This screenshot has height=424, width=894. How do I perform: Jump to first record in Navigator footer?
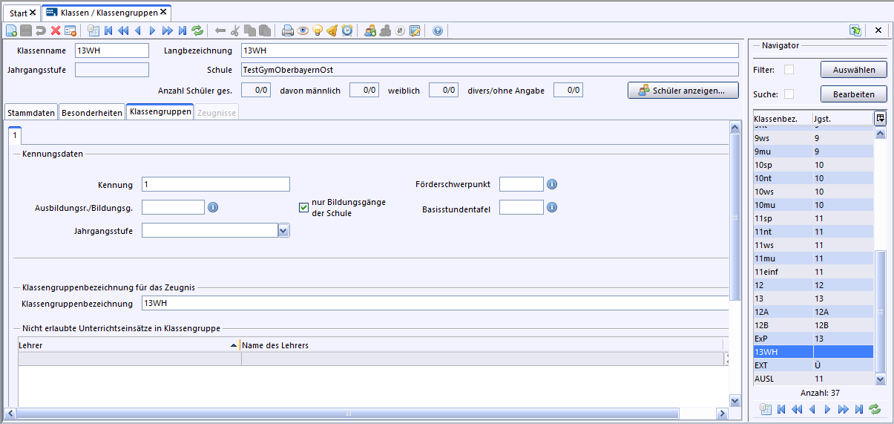781,409
